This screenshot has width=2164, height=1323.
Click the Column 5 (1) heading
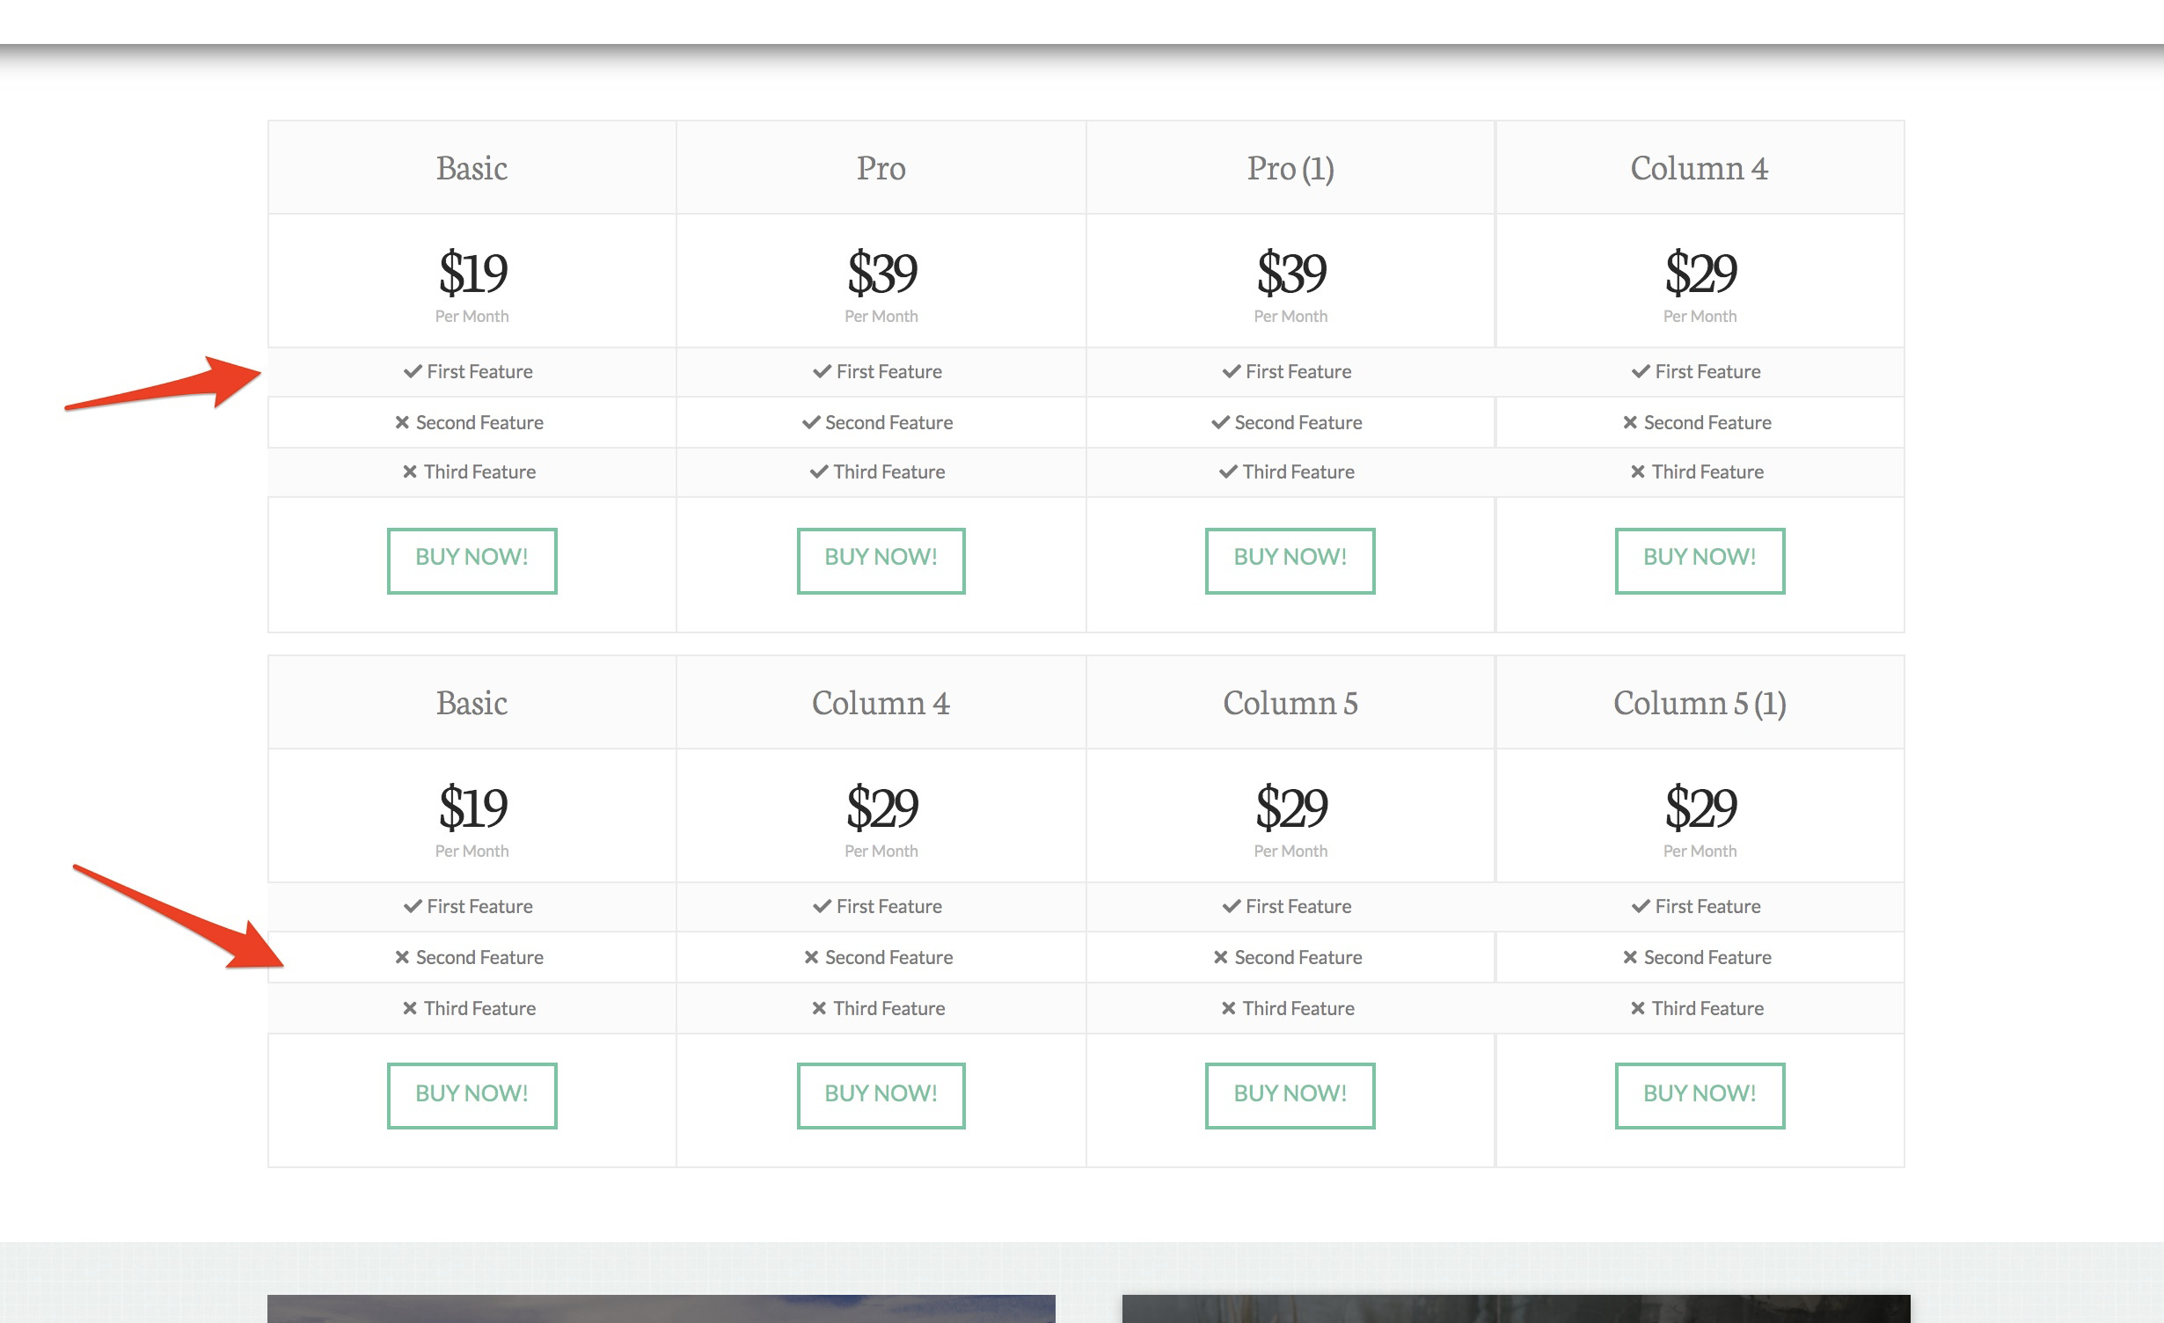click(1700, 703)
